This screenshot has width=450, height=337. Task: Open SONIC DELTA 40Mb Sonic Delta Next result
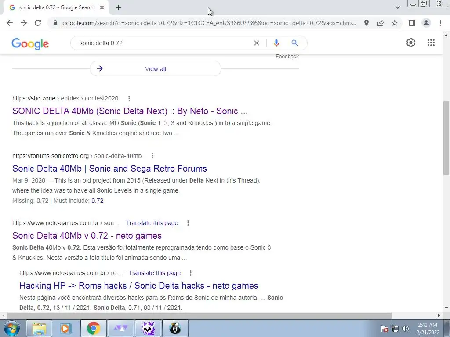pos(130,111)
